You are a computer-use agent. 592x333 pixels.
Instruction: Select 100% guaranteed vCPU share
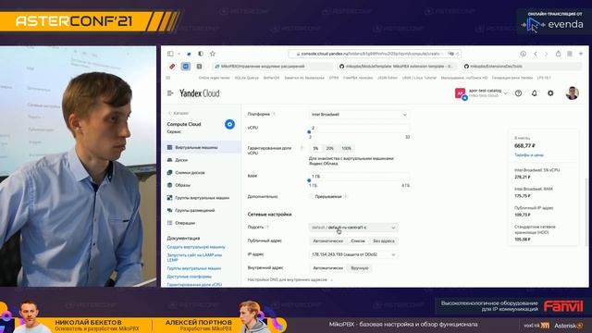click(346, 148)
